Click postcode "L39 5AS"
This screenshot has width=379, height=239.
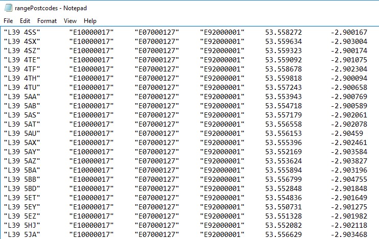click(x=22, y=115)
